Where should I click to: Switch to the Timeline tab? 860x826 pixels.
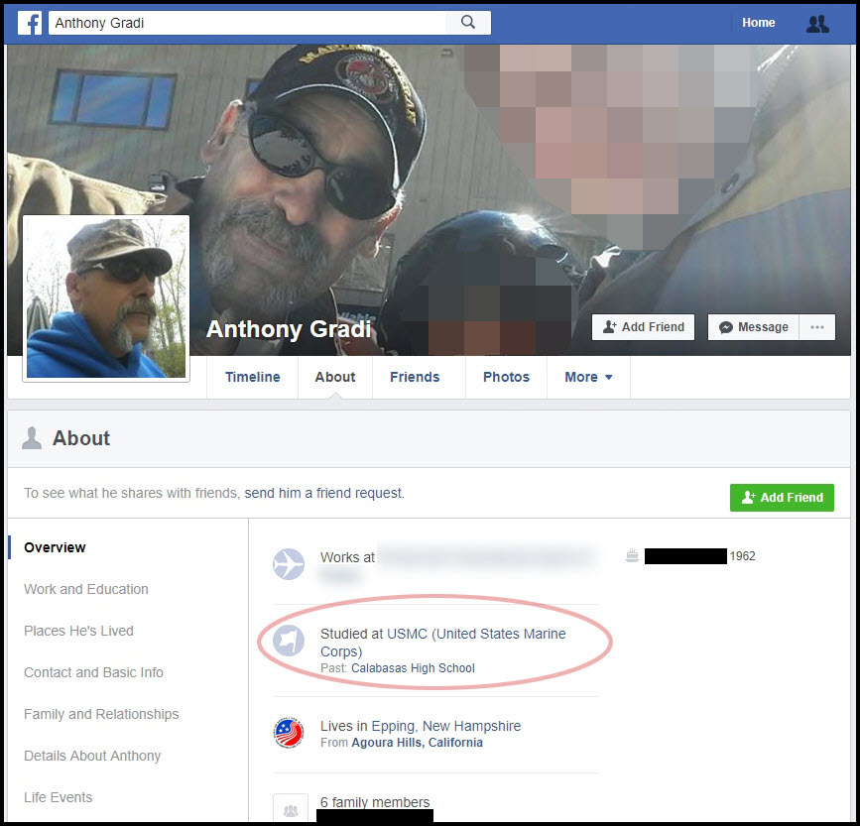[252, 377]
